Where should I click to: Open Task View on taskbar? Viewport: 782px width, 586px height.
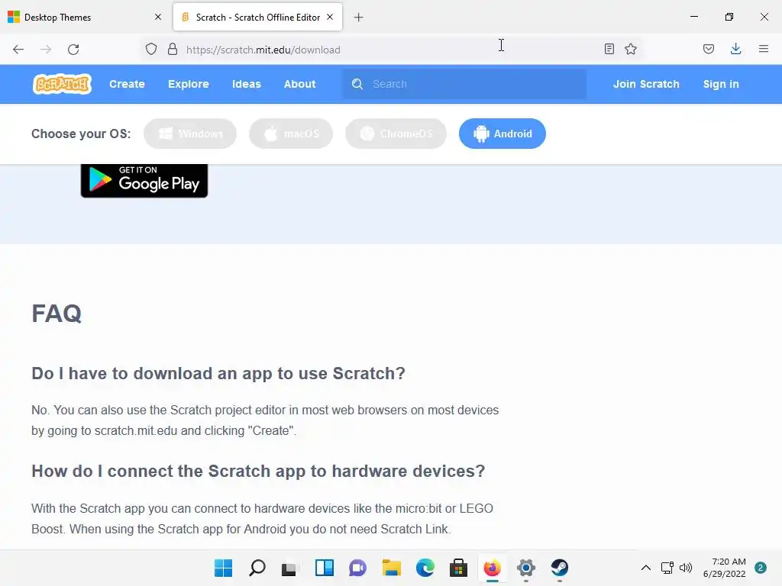[x=289, y=568]
